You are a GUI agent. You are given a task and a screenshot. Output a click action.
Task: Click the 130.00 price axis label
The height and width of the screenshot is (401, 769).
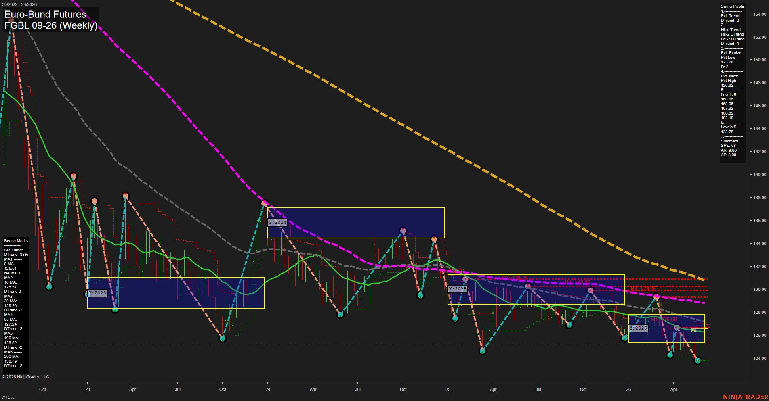click(x=760, y=289)
